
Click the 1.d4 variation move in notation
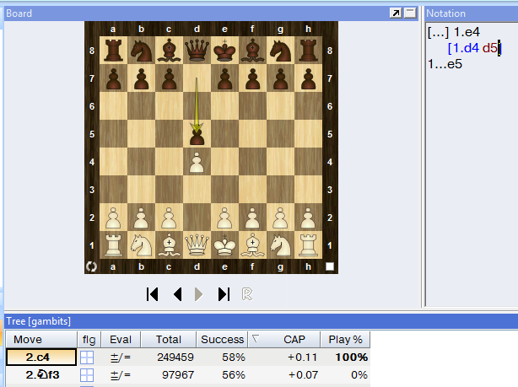[465, 48]
